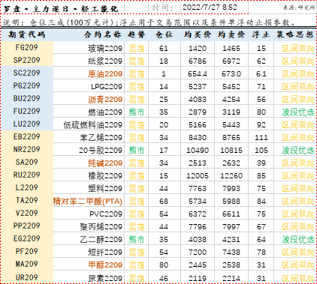Click the PG2209 code cell
Screen dimensions: 317x284
pyautogui.click(x=27, y=85)
